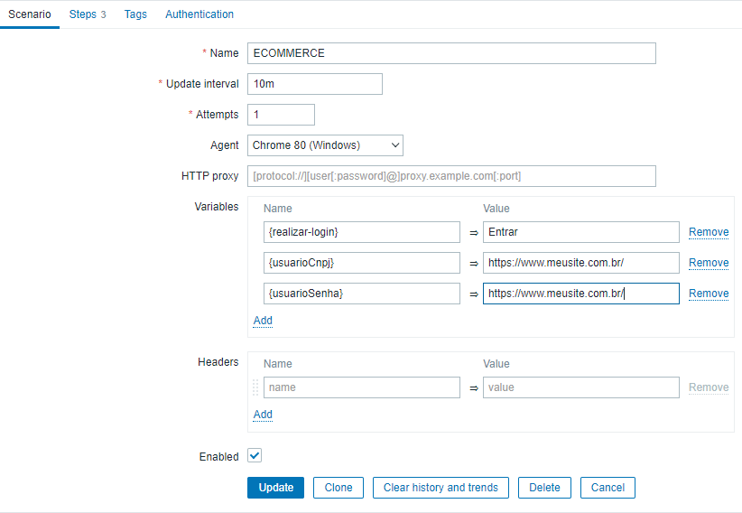Image resolution: width=742 pixels, height=513 pixels.
Task: Remove the {realizar-login} variable
Action: point(709,232)
